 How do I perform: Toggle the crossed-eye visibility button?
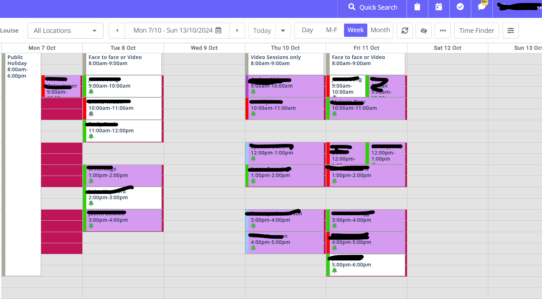(x=424, y=31)
